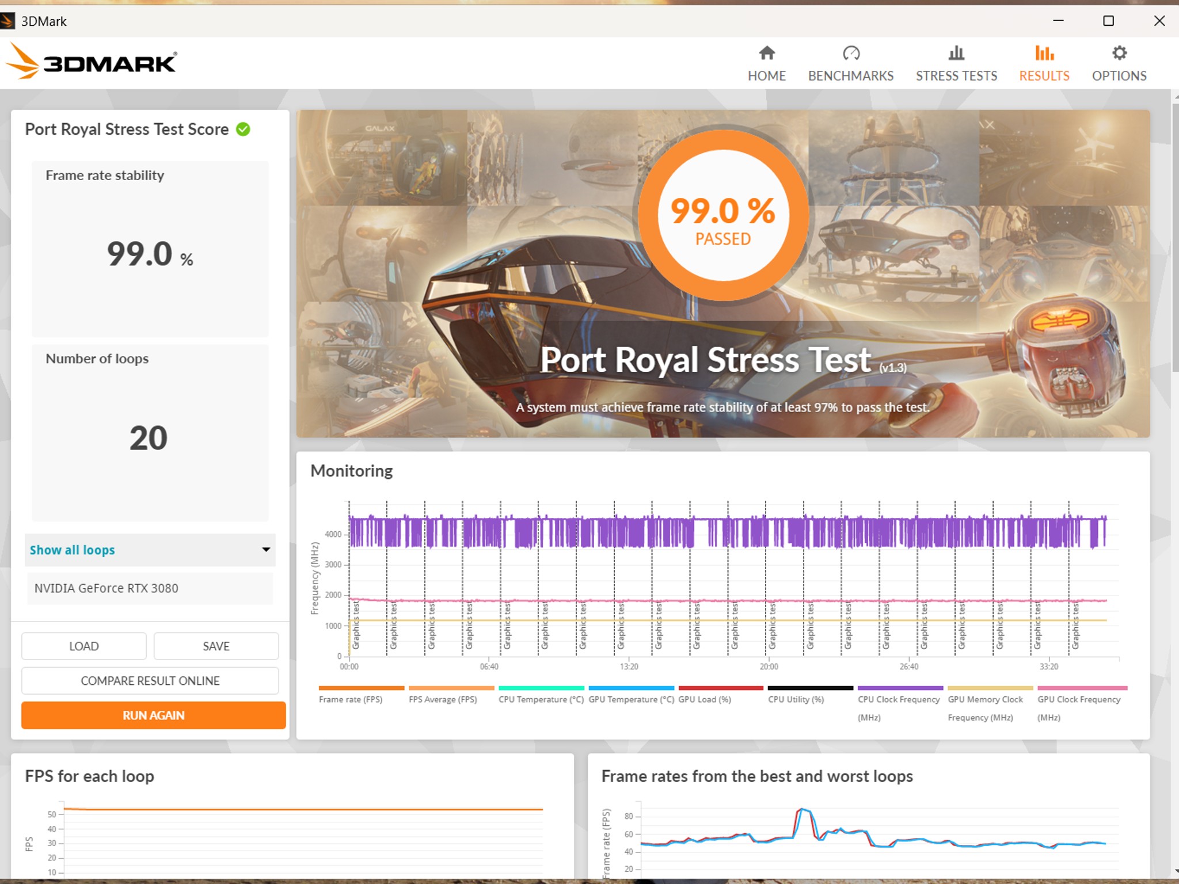1179x884 pixels.
Task: Switch to the STRESS TESTS label
Action: (956, 76)
